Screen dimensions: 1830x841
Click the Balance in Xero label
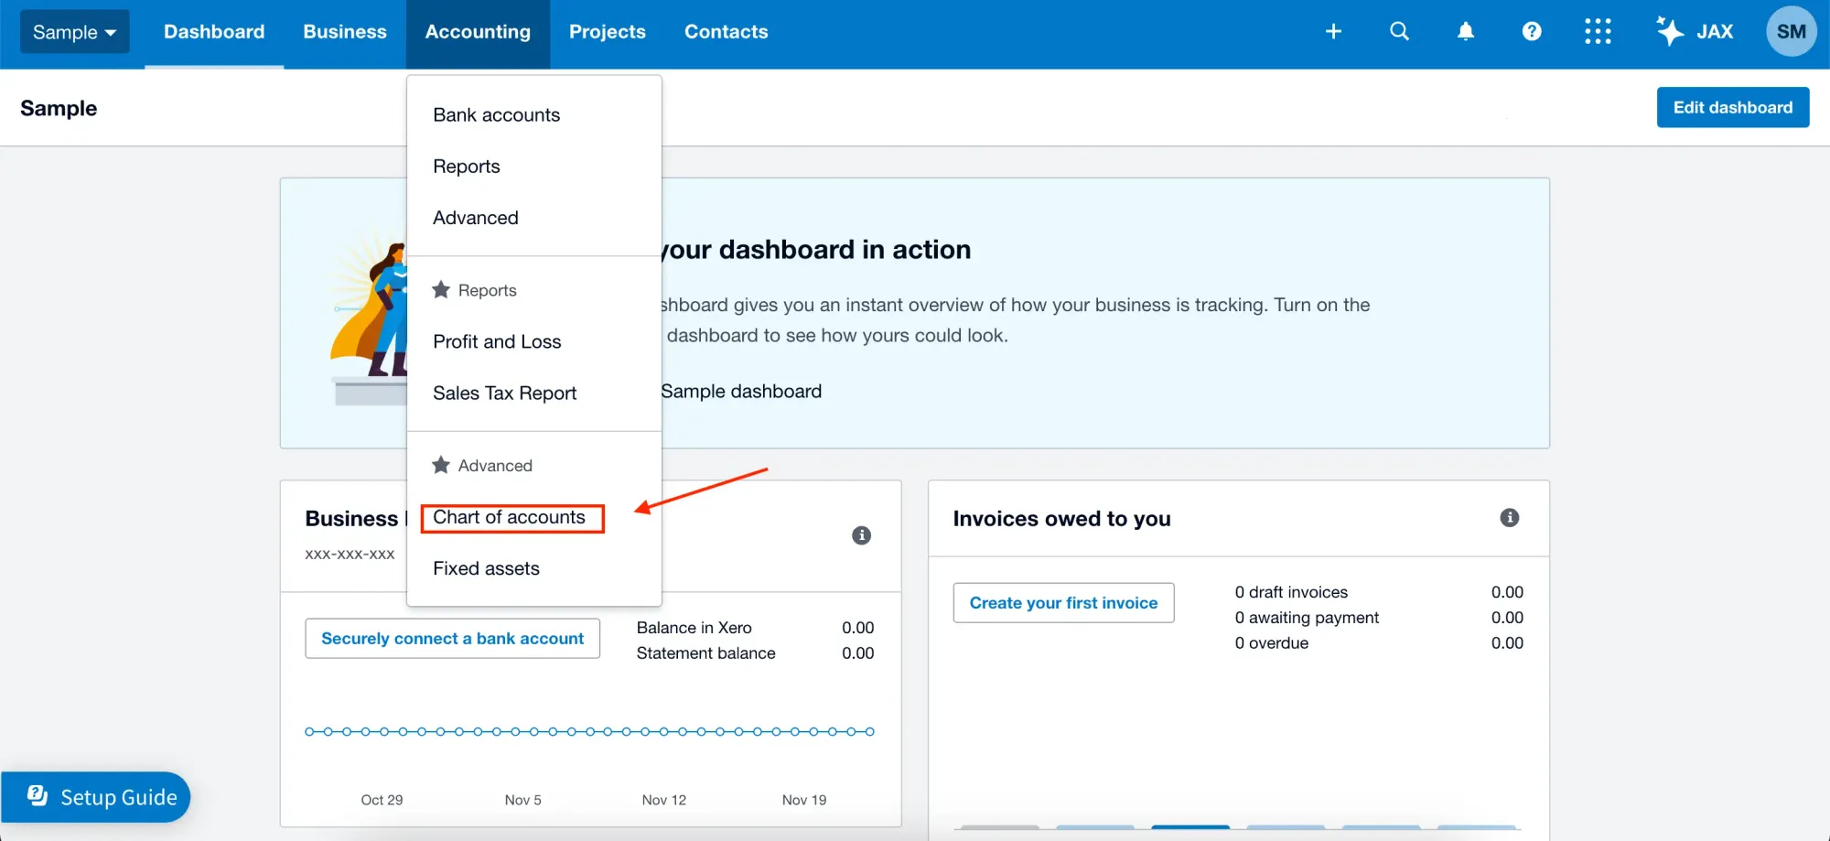coord(694,628)
